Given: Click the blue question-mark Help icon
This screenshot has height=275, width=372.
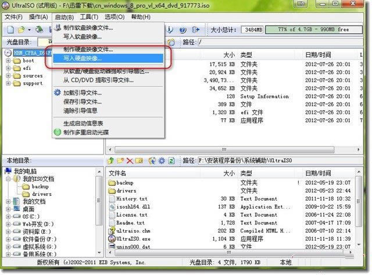Looking at the screenshot, I should pos(183,30).
